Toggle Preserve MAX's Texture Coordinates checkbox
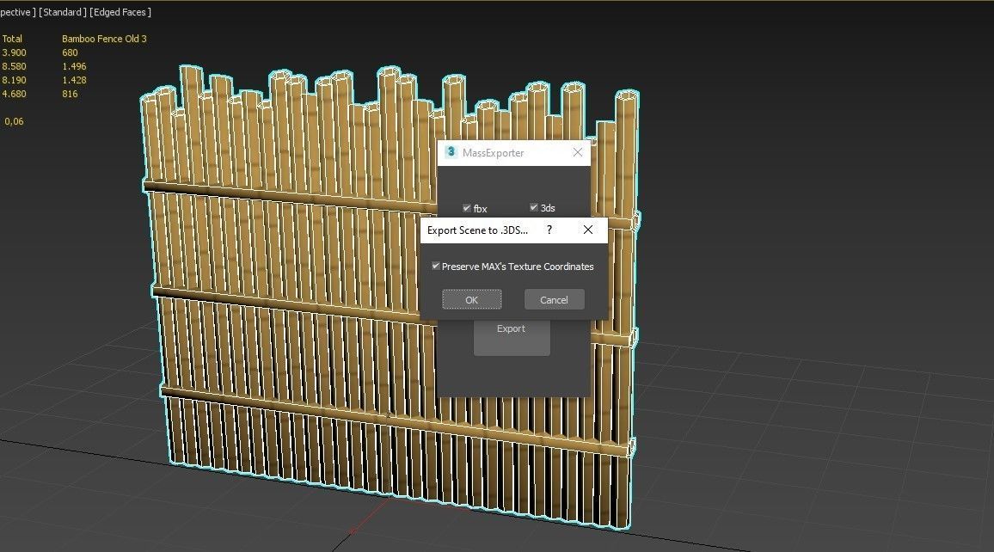This screenshot has width=994, height=552. click(x=435, y=267)
